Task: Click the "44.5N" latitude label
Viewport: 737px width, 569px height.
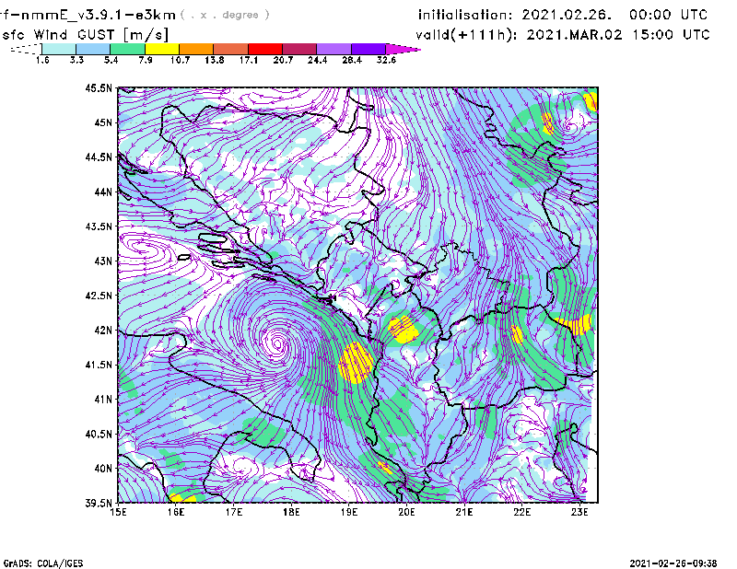Action: click(99, 157)
